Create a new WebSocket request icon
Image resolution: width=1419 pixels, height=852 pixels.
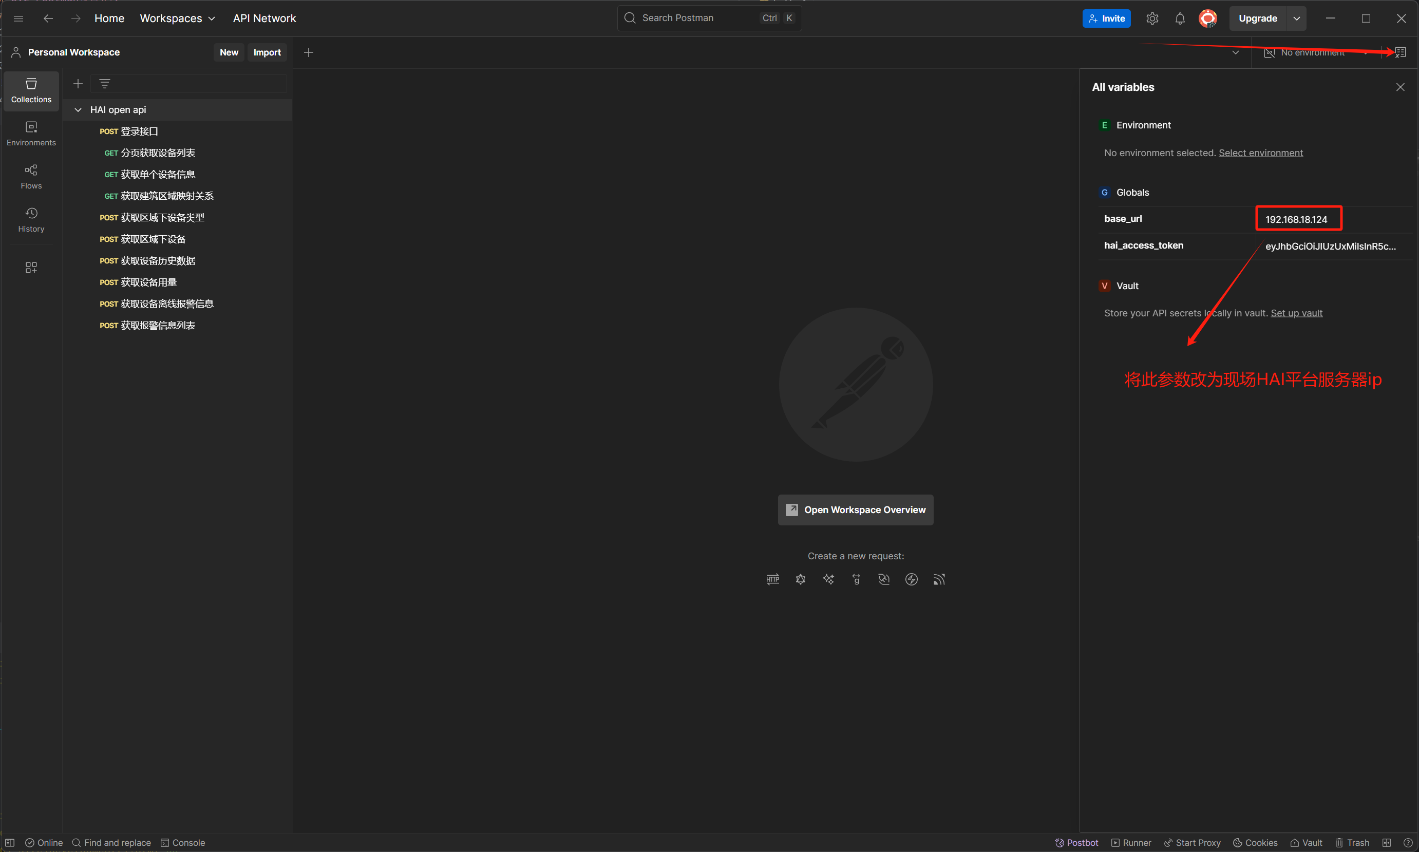click(x=884, y=579)
